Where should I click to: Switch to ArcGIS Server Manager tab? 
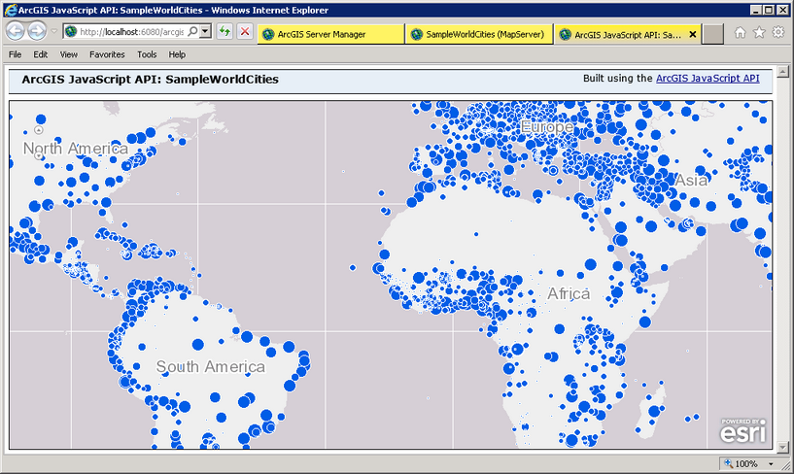(x=330, y=34)
